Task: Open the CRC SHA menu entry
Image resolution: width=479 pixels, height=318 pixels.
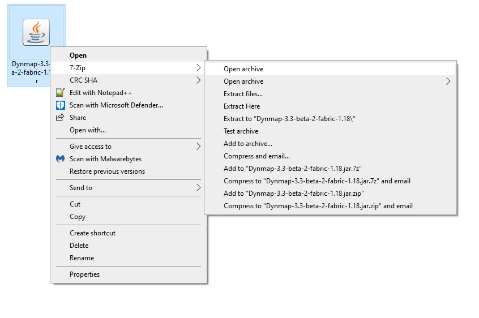Action: (x=129, y=80)
